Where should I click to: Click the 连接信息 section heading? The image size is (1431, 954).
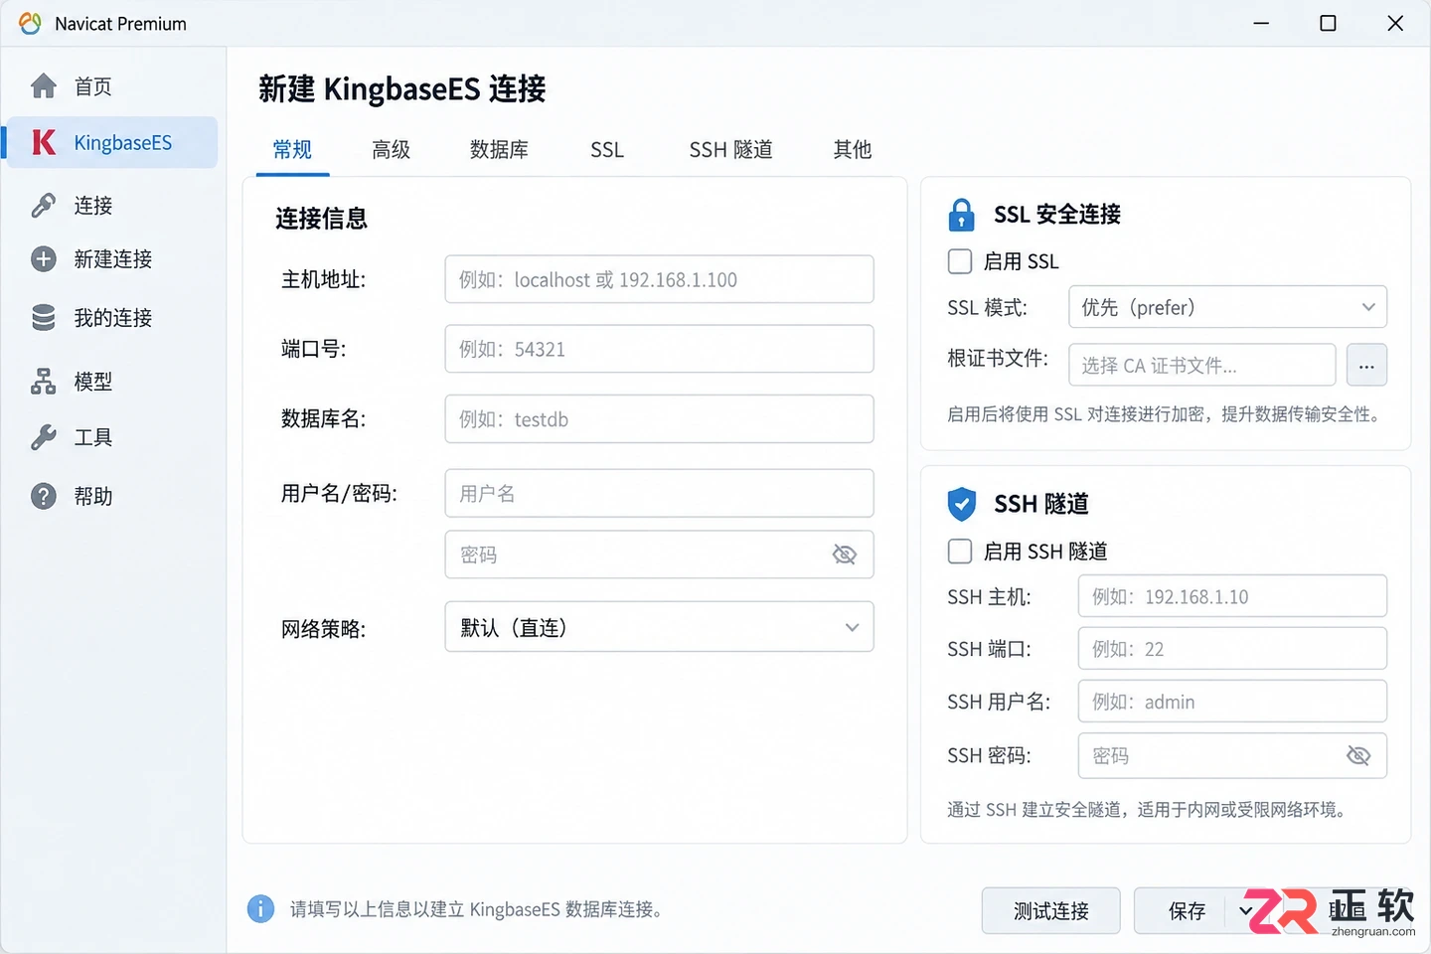click(321, 219)
